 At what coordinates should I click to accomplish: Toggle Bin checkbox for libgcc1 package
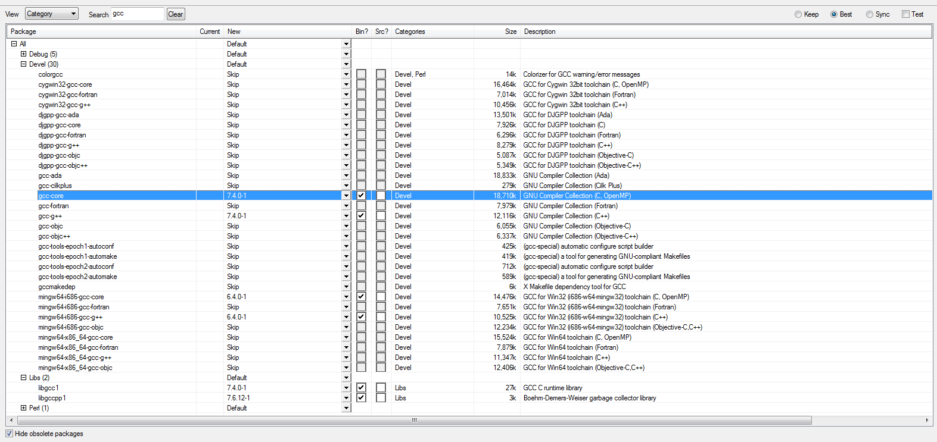pyautogui.click(x=361, y=388)
